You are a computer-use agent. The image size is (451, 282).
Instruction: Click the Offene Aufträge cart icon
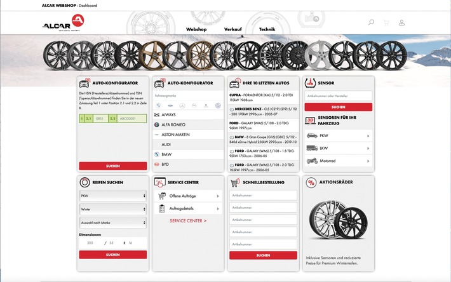[x=162, y=196]
